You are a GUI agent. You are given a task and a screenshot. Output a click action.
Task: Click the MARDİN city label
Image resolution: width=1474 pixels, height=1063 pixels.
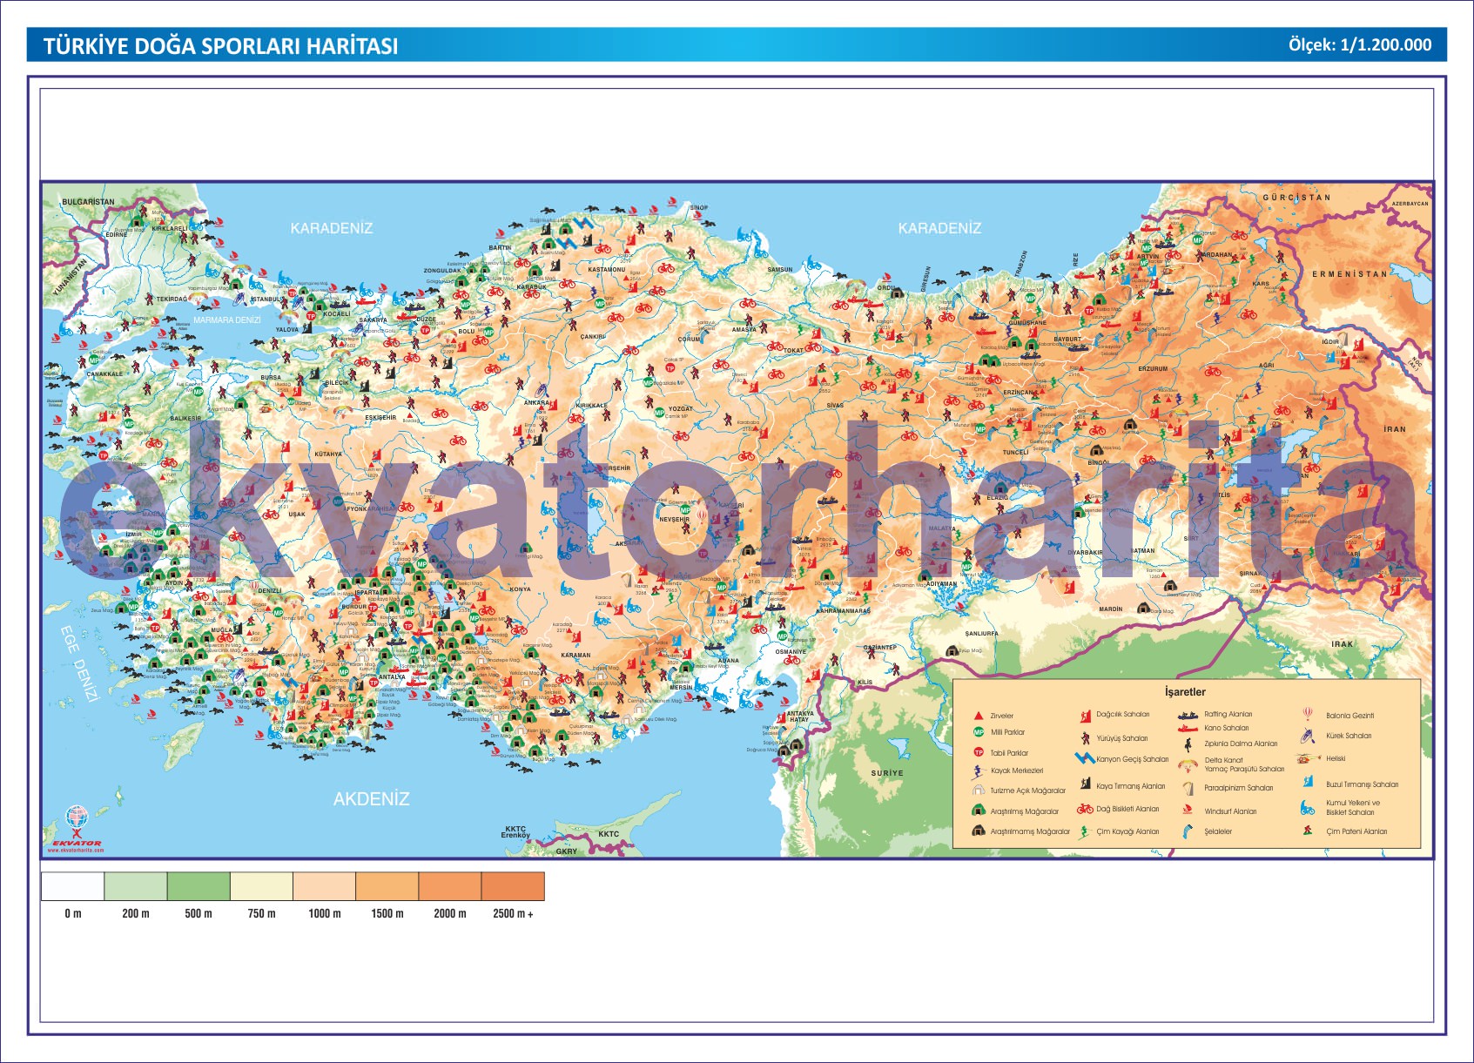1111,609
